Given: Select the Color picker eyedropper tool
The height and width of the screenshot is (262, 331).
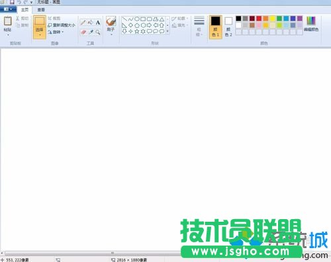Looking at the screenshot, I should click(x=91, y=32).
